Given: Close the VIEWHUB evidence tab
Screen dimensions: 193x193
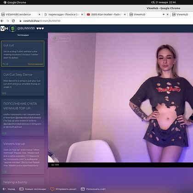Looking at the screenshot, I should (40, 15).
